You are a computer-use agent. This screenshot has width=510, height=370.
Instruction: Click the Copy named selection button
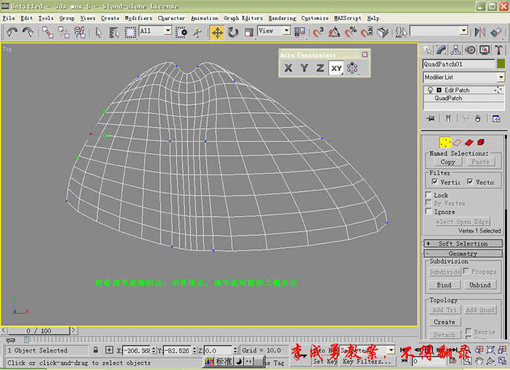tap(447, 162)
